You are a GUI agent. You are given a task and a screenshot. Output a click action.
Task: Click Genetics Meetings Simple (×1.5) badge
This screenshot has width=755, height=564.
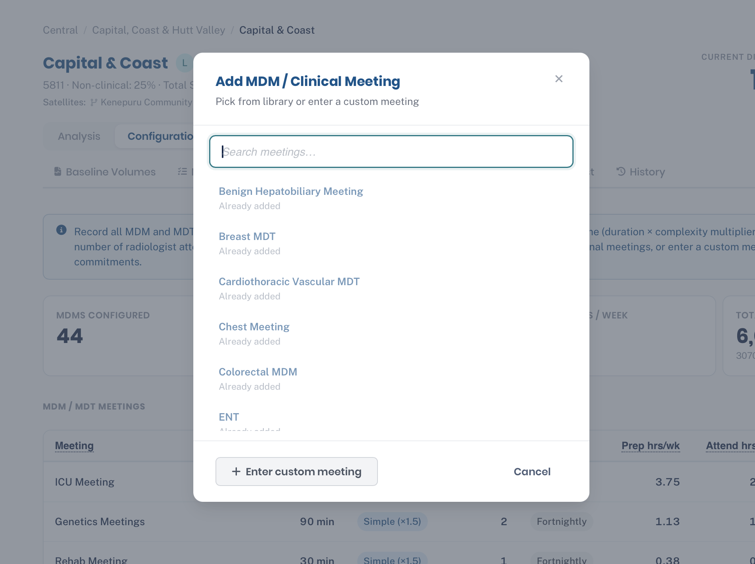pos(392,522)
